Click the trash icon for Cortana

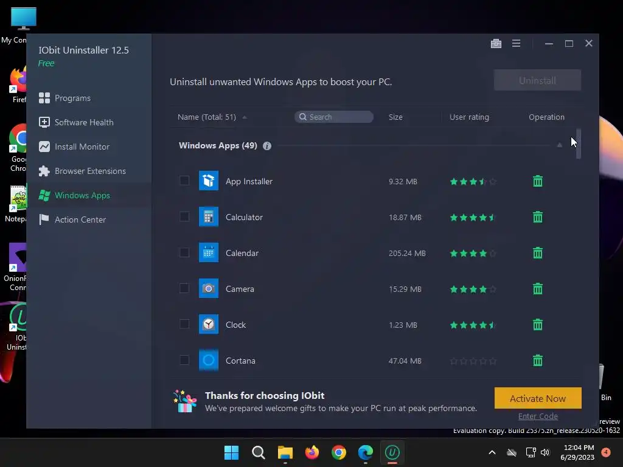click(538, 360)
